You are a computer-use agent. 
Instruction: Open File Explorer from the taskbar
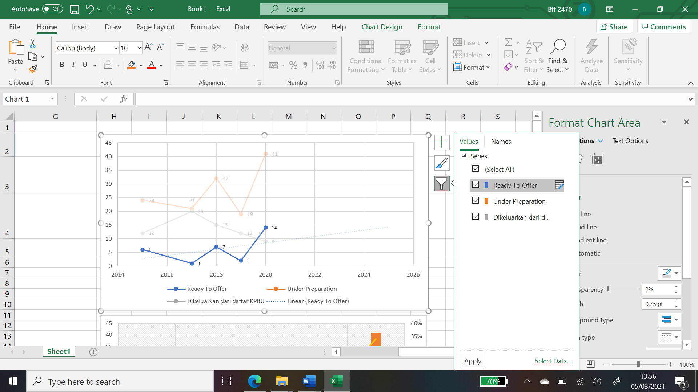coord(282,381)
